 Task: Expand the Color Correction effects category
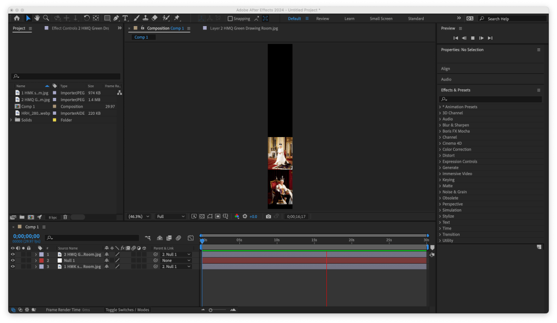[x=456, y=150]
